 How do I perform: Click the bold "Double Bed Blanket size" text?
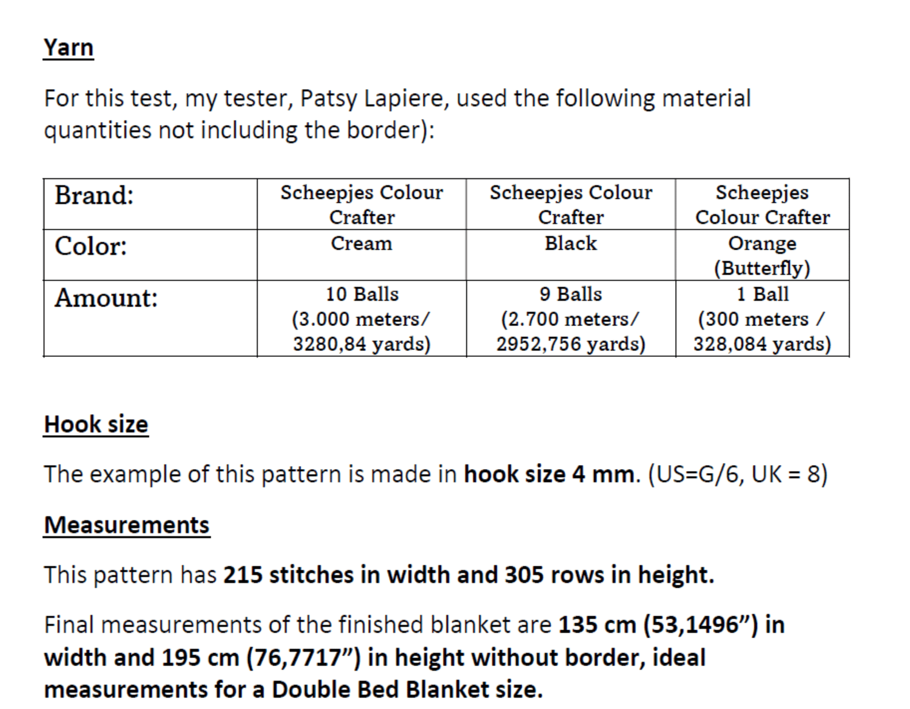[405, 690]
